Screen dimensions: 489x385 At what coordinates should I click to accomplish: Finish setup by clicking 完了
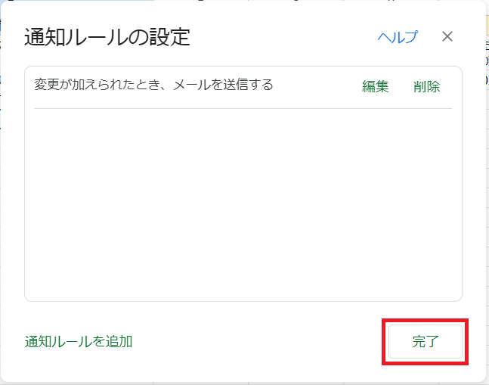(425, 341)
